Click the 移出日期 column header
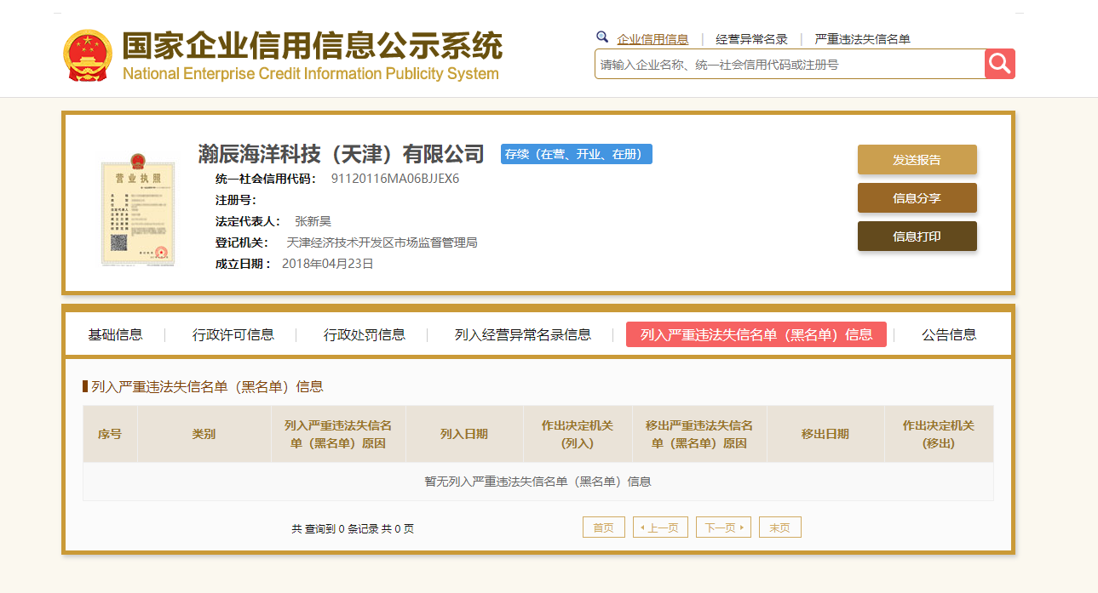Viewport: 1098px width, 593px height. [825, 434]
